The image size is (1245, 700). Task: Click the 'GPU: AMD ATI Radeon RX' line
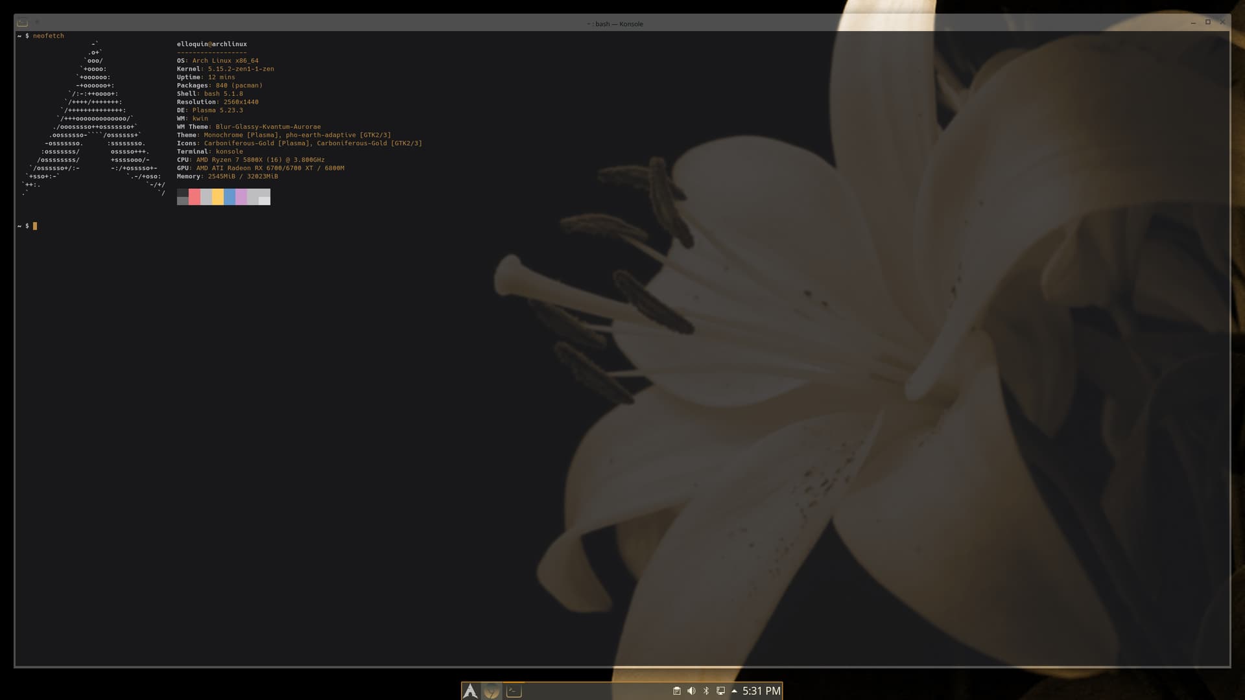point(261,169)
